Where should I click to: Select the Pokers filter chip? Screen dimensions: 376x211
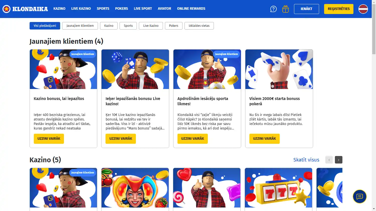click(x=173, y=26)
